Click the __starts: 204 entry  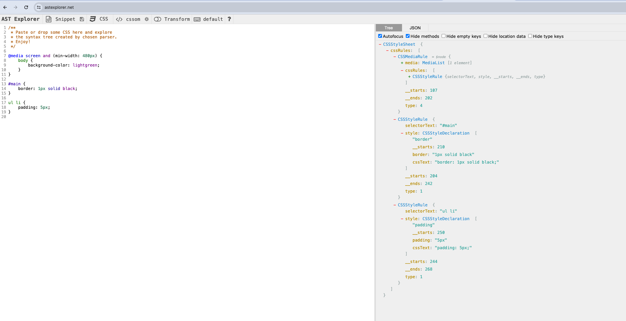[421, 176]
